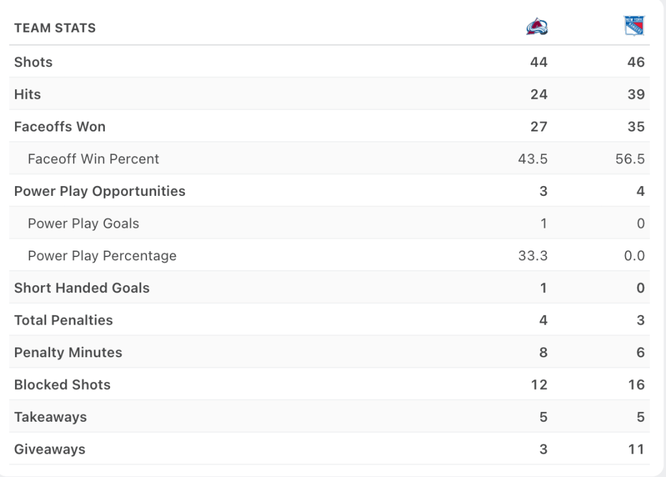This screenshot has width=666, height=477.
Task: Click the Avalanche shots value 44
Action: [x=538, y=62]
